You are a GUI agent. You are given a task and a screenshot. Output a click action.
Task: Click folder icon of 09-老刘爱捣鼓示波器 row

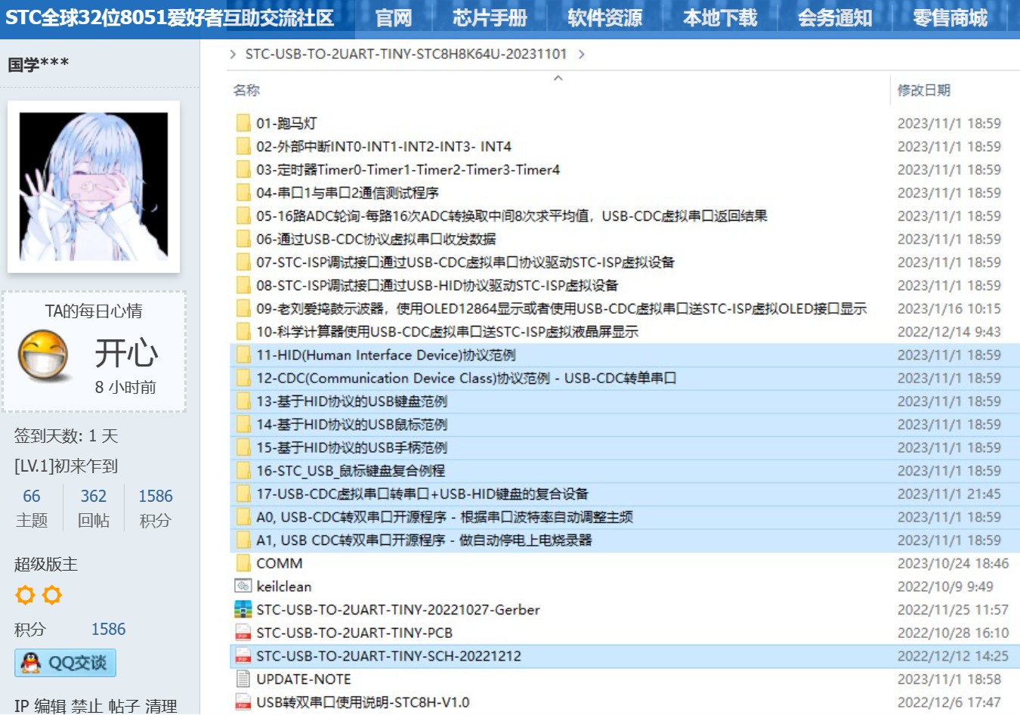click(x=243, y=309)
